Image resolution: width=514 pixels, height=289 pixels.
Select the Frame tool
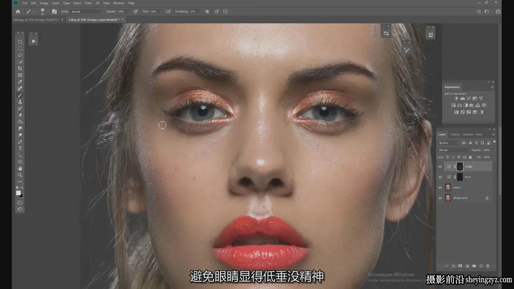(x=20, y=75)
